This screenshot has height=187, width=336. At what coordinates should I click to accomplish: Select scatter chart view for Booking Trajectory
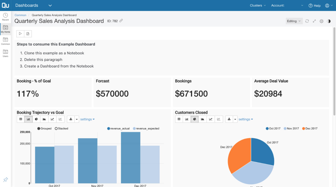(60, 119)
